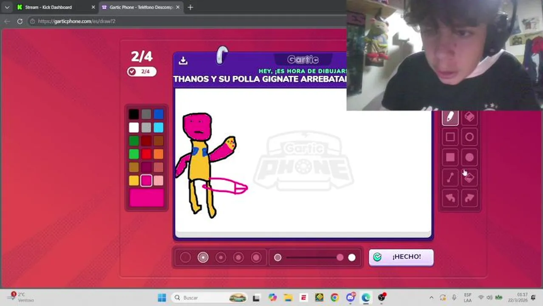Pick the selected hot pink swatch
The image size is (543, 306).
click(146, 181)
